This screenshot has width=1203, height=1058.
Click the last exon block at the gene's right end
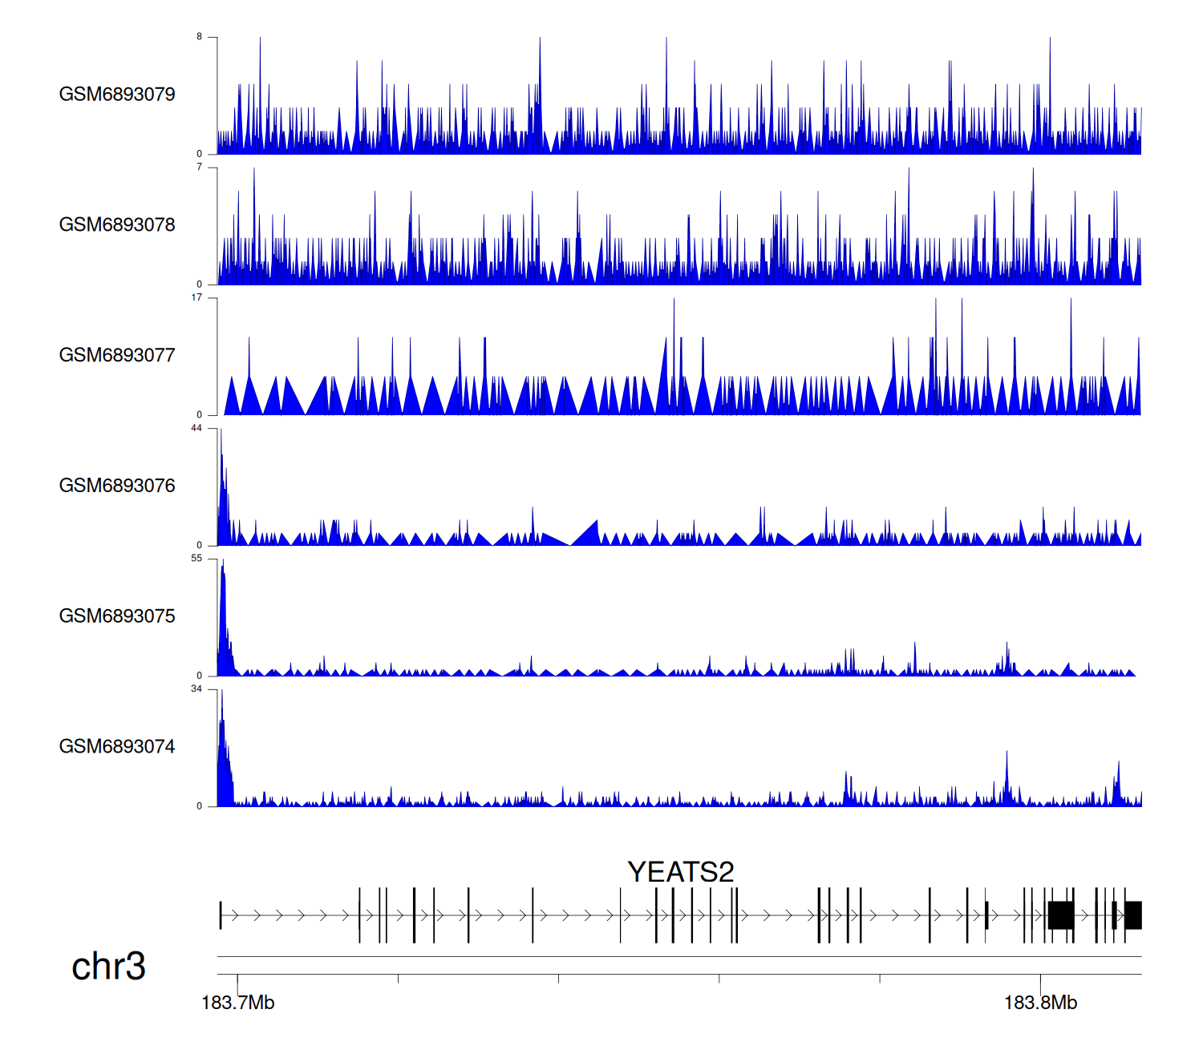pyautogui.click(x=1132, y=915)
